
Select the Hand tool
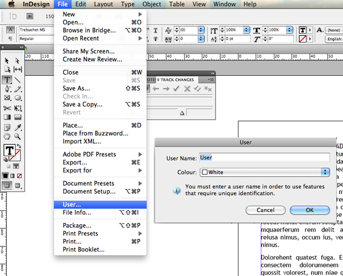(7, 137)
